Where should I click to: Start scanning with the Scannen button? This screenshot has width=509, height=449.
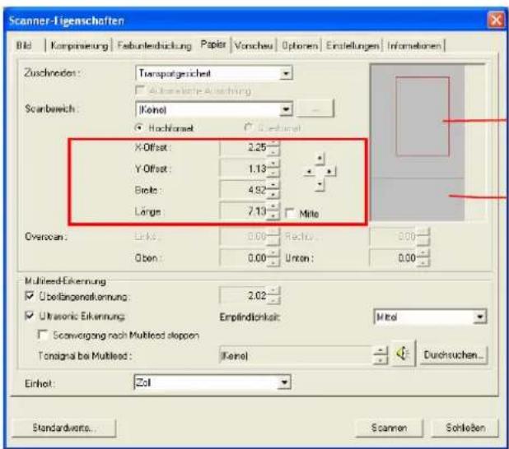pos(390,428)
